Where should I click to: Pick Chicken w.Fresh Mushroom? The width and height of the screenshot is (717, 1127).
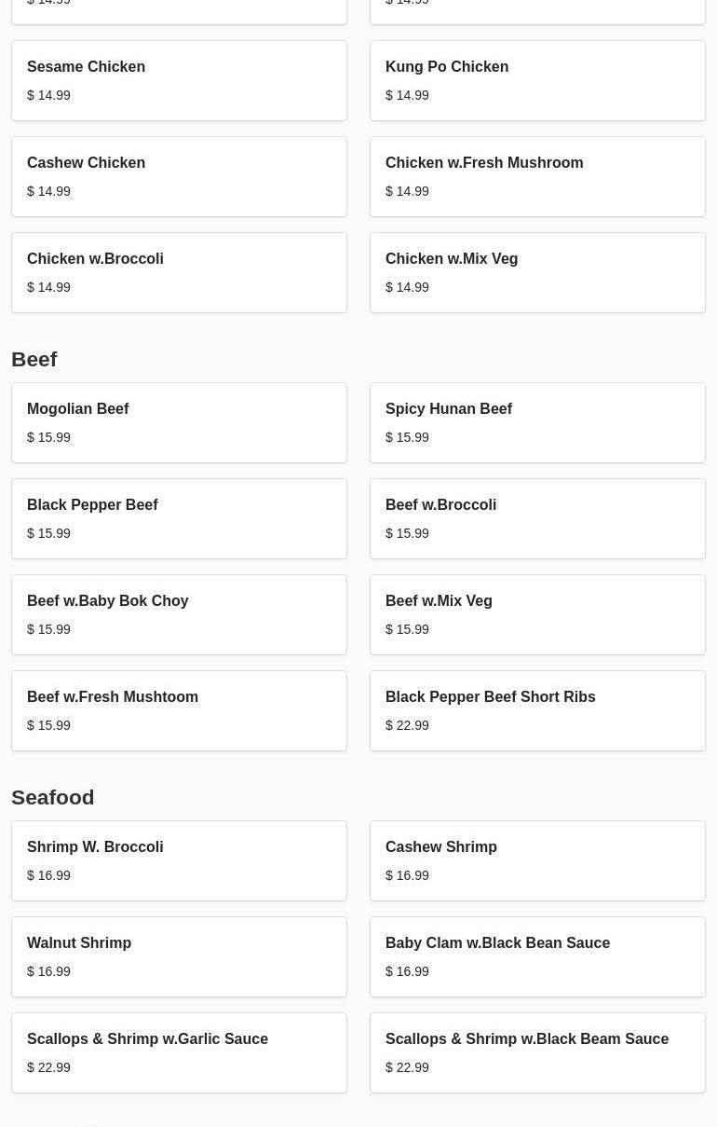537,176
